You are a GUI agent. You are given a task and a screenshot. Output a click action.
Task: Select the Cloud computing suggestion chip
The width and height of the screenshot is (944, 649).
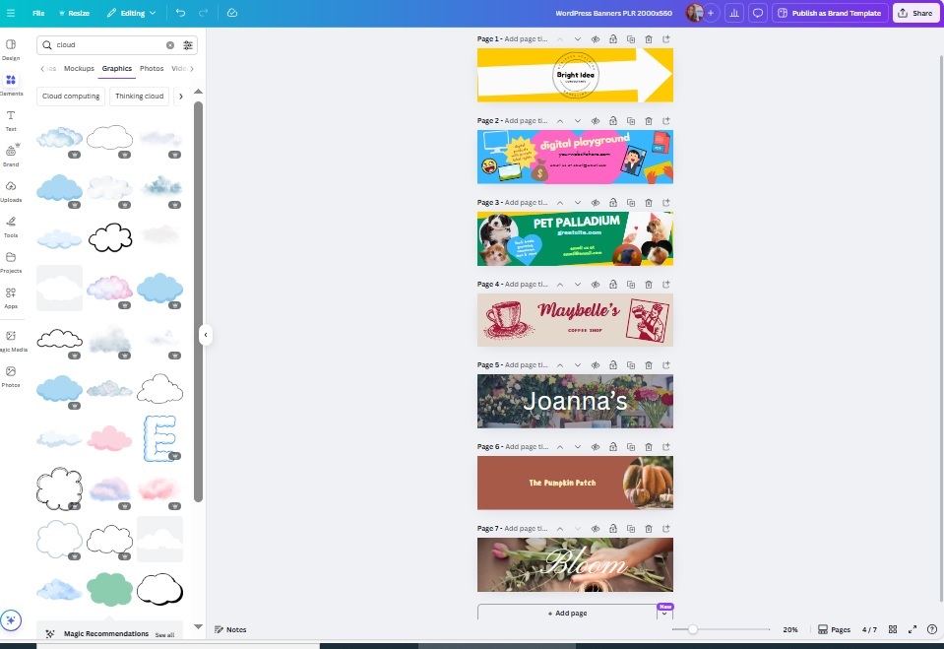[71, 97]
